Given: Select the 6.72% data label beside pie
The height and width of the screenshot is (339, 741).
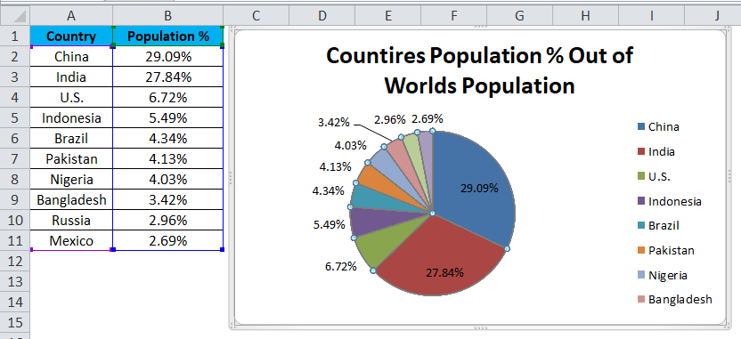Looking at the screenshot, I should 341,266.
